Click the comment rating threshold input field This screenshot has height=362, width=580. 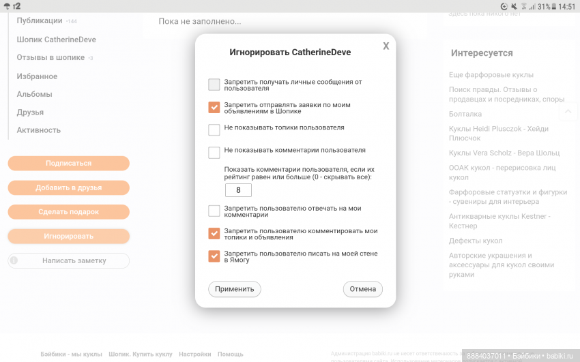pos(238,190)
